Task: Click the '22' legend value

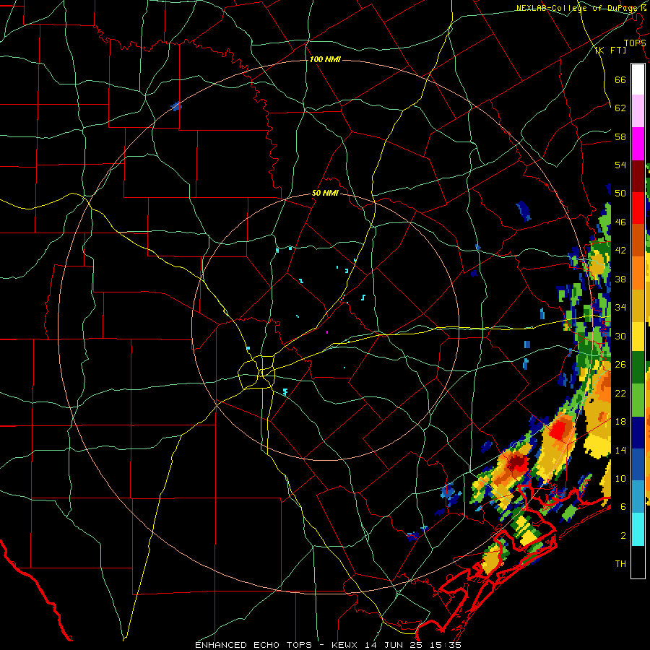Action: pos(620,393)
